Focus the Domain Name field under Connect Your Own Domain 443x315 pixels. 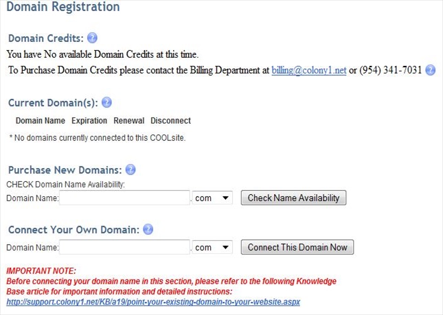click(124, 247)
